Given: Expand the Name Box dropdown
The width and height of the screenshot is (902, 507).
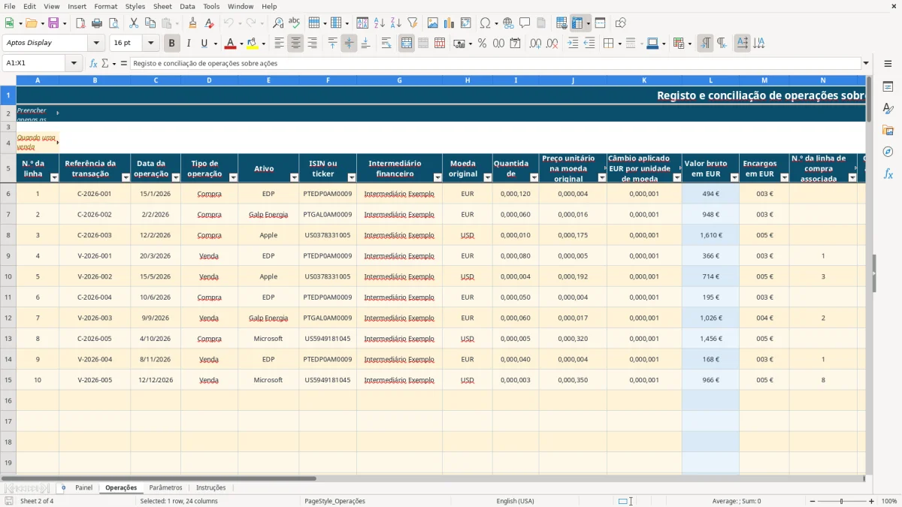Looking at the screenshot, I should click(74, 63).
